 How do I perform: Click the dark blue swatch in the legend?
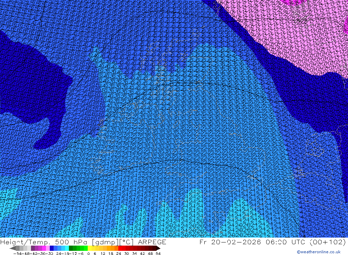(52, 248)
